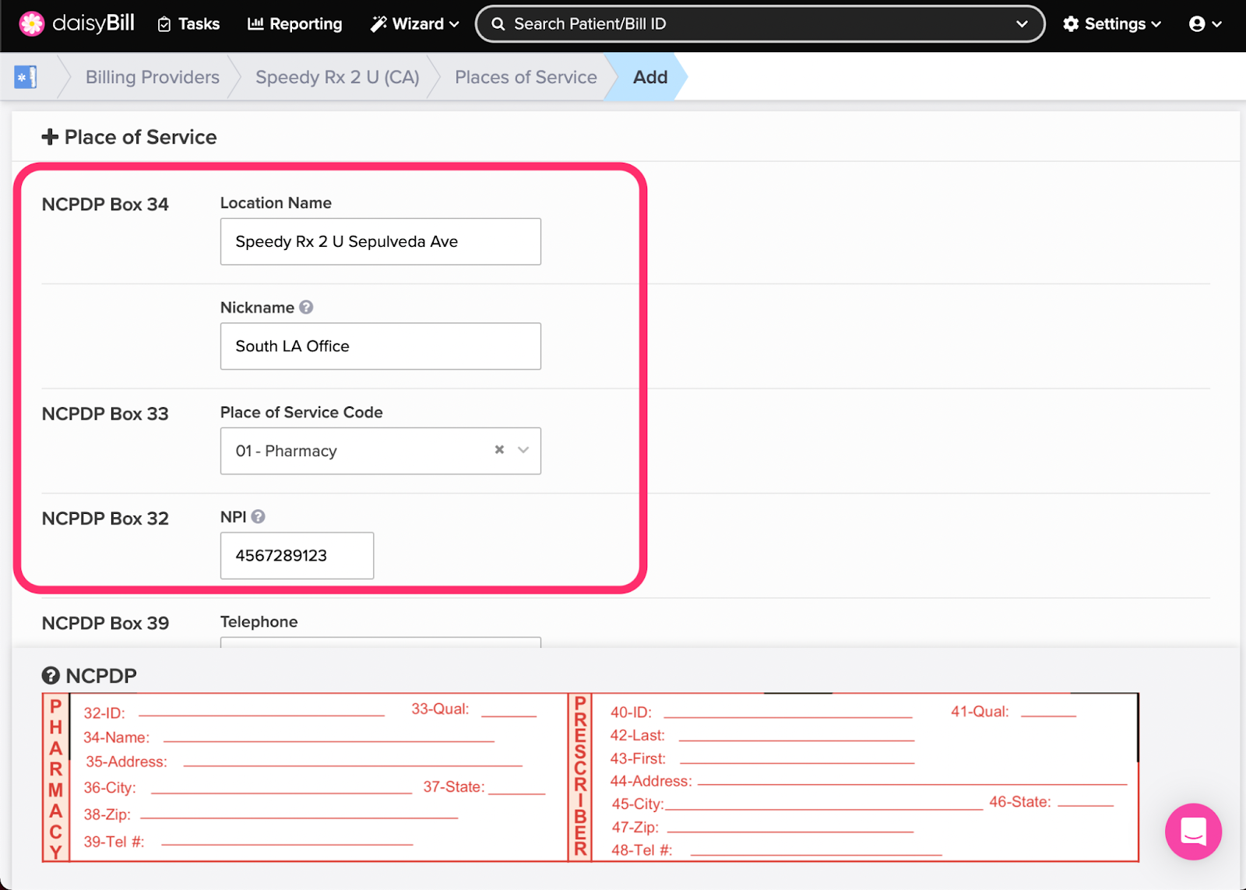Expand the Wizard menu

415,24
